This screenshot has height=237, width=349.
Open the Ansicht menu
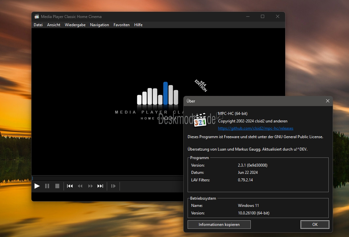[x=54, y=25]
